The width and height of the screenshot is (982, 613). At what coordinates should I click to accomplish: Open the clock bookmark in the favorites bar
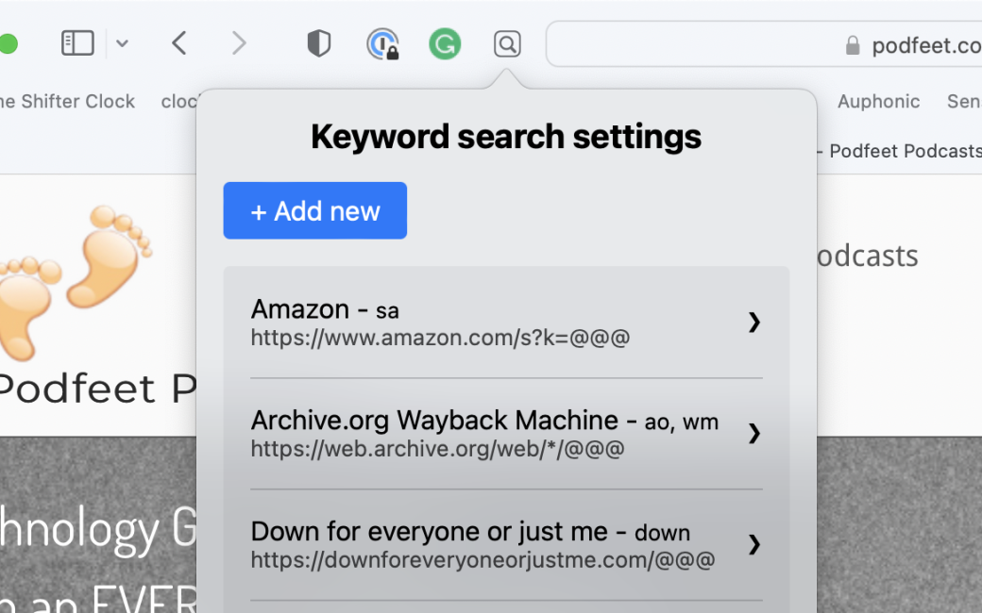pos(181,101)
